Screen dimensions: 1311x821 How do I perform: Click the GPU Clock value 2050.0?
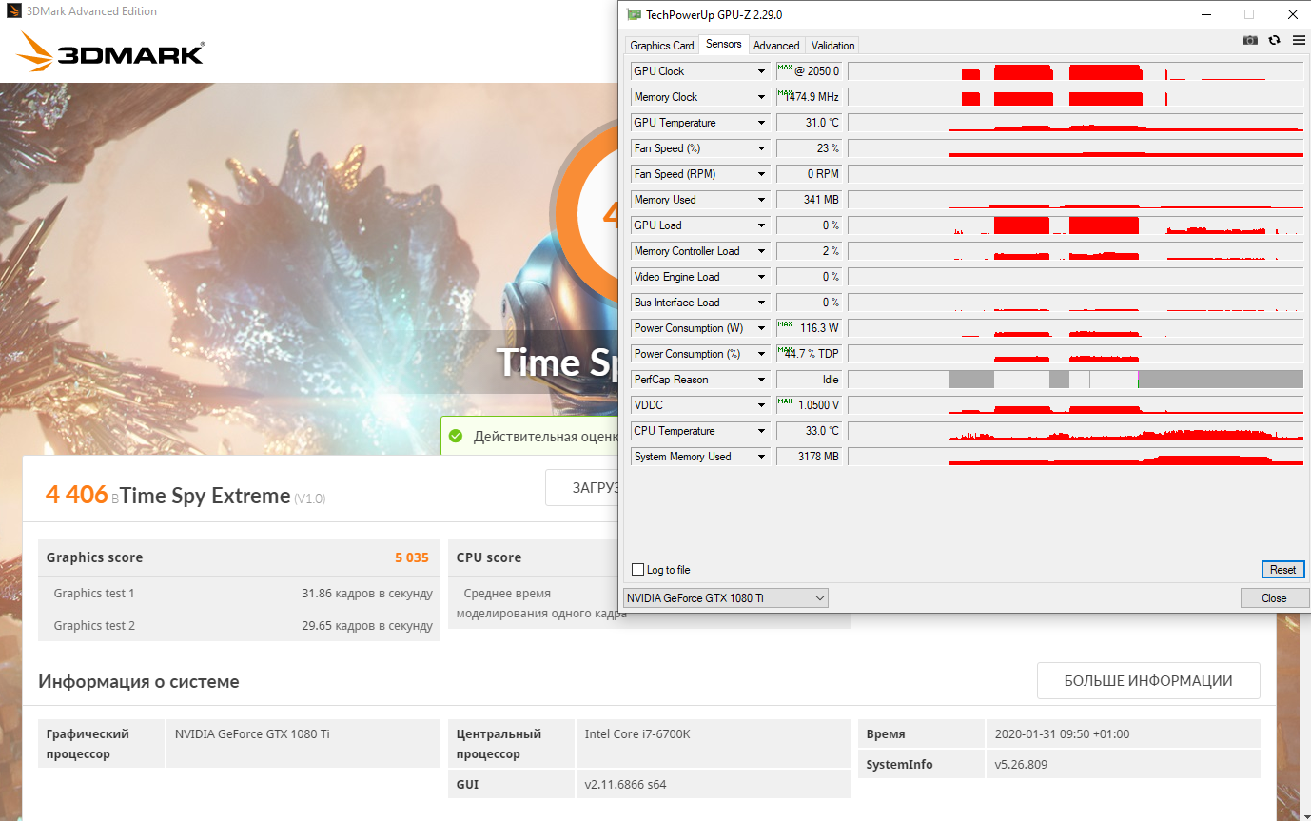coord(809,71)
